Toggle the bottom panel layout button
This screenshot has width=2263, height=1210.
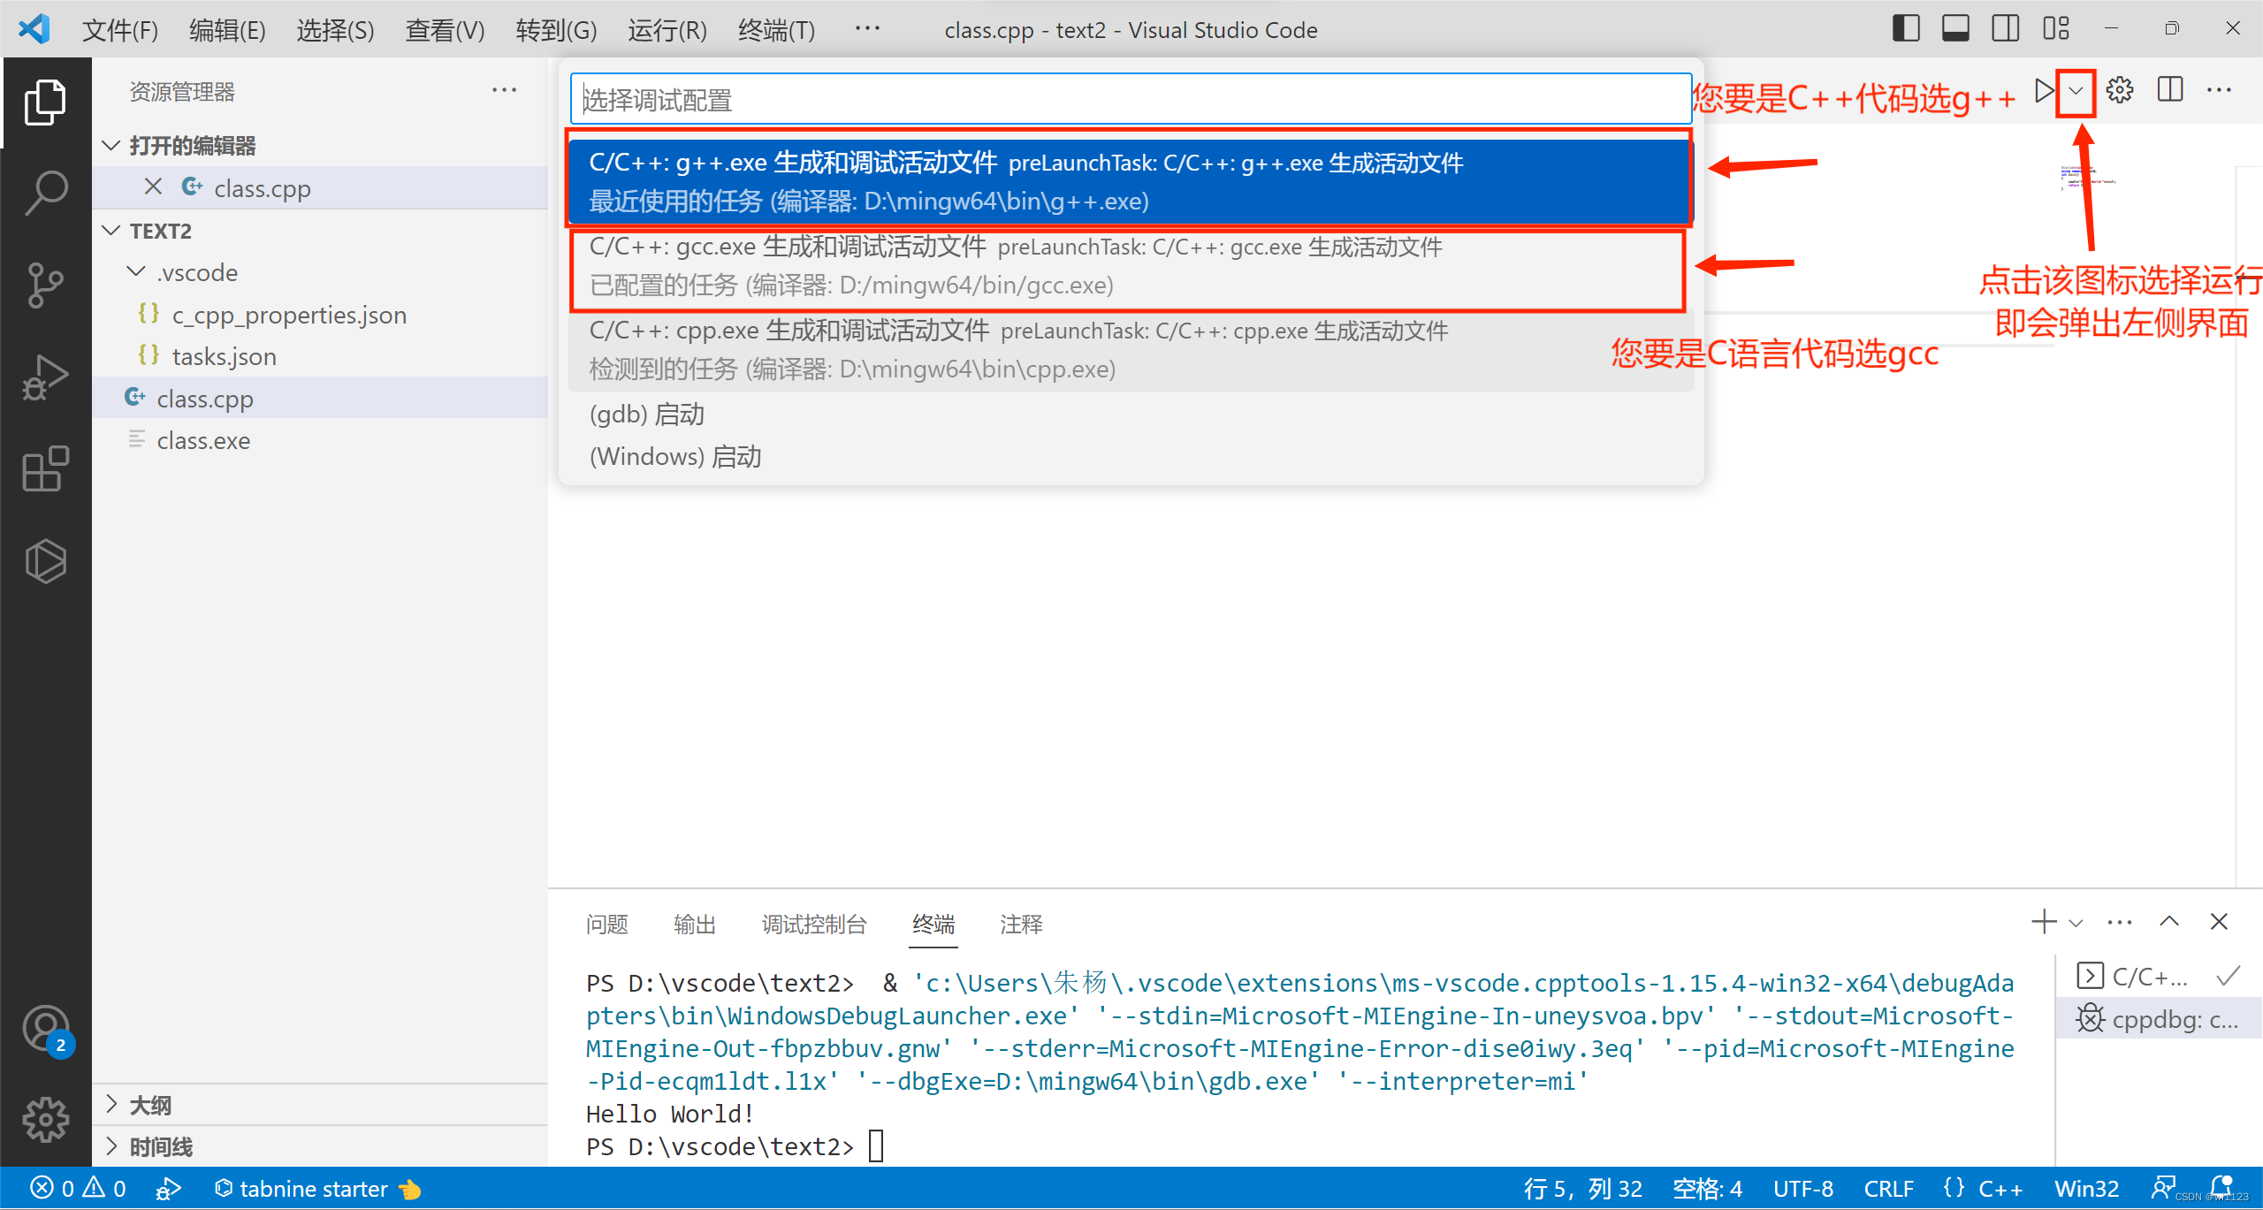point(1955,29)
